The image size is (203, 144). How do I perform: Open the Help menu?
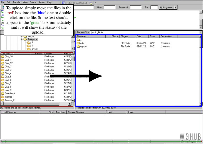(x=49, y=2)
